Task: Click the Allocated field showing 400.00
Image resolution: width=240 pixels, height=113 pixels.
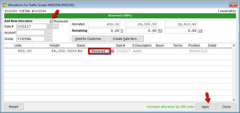Action: [x=104, y=24]
